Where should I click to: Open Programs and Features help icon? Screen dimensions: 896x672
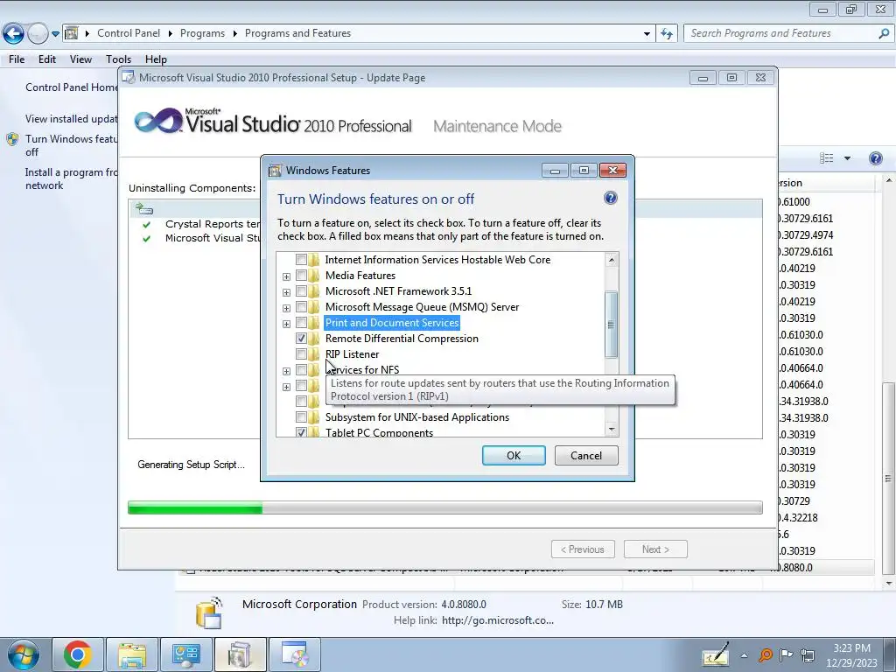pyautogui.click(x=875, y=158)
